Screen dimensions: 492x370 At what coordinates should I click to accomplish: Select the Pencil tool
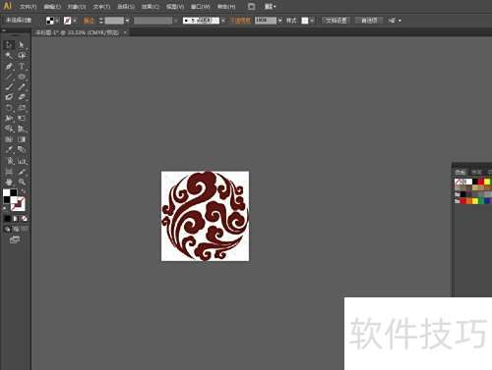coord(22,87)
